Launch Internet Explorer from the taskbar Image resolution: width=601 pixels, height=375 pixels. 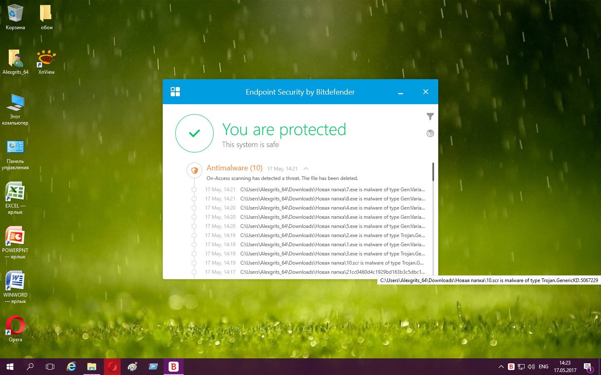click(71, 367)
